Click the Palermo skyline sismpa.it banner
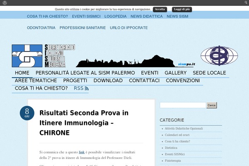The height and width of the screenshot is (166, 249). 136,61
